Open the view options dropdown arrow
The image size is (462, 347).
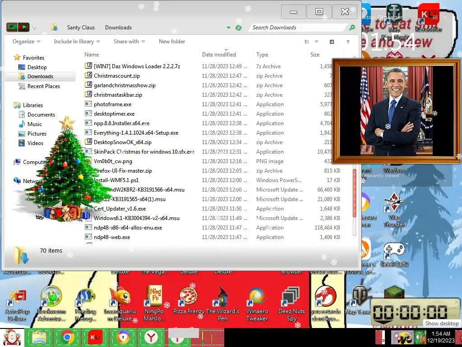(x=316, y=42)
